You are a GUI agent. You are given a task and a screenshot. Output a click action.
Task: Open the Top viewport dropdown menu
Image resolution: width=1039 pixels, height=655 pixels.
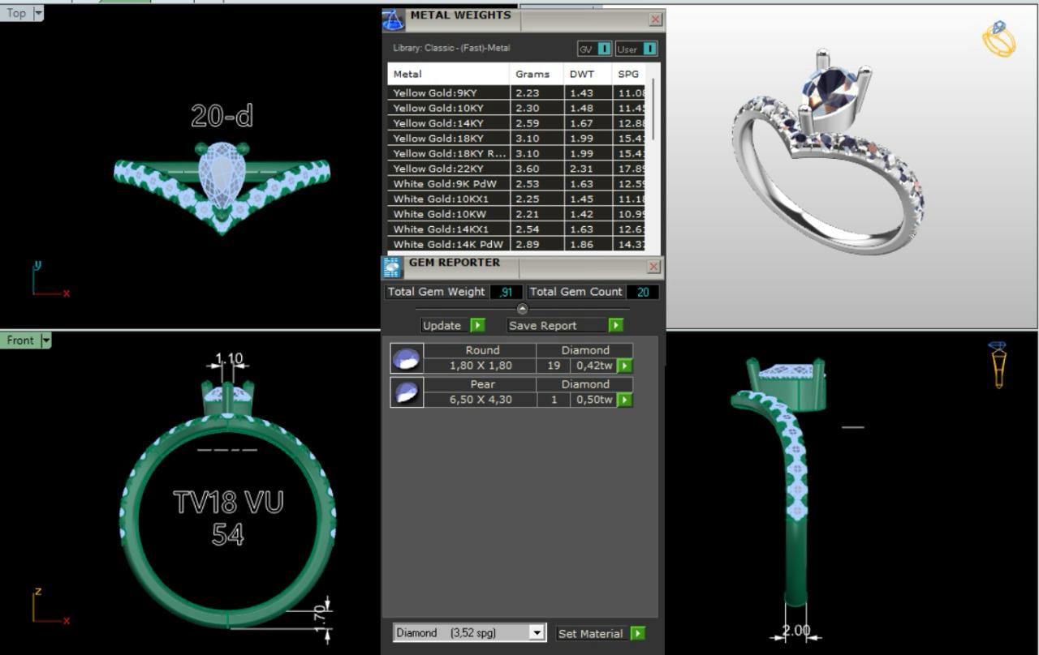[38, 12]
